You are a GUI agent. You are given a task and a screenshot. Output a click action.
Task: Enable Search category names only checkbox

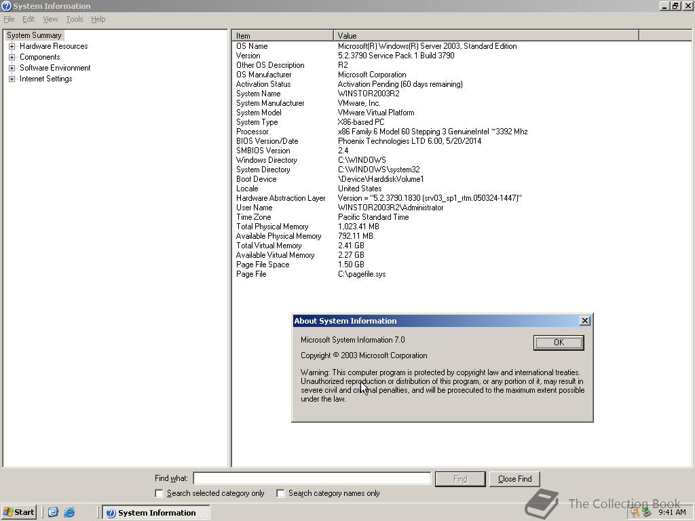(280, 493)
